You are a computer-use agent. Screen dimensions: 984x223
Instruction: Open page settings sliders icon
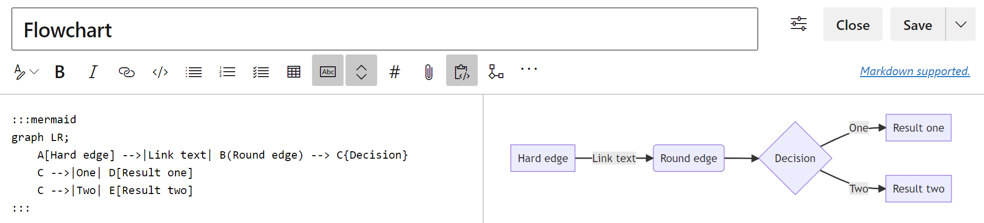click(799, 24)
